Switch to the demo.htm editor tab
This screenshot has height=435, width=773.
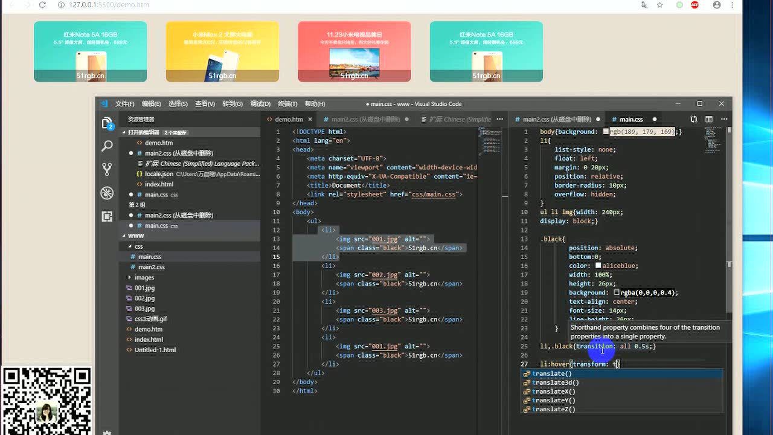(289, 120)
